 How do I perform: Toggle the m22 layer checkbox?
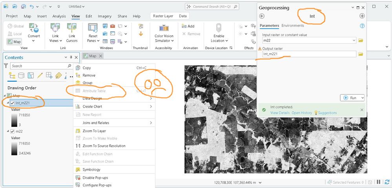[13, 131]
